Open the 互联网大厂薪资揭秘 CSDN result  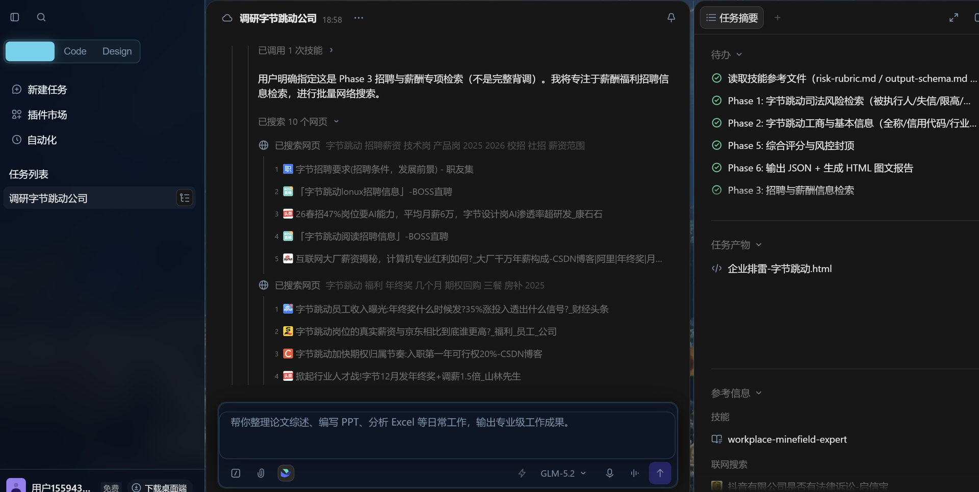tap(479, 259)
